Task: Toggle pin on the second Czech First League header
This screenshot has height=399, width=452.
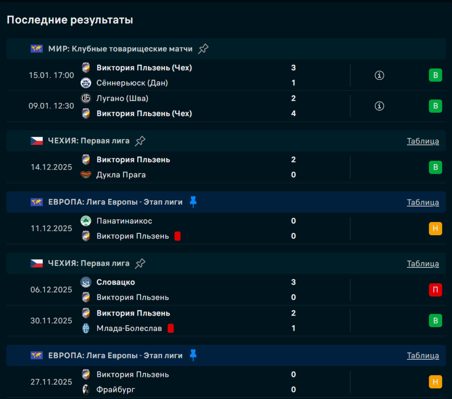Action: coord(140,263)
